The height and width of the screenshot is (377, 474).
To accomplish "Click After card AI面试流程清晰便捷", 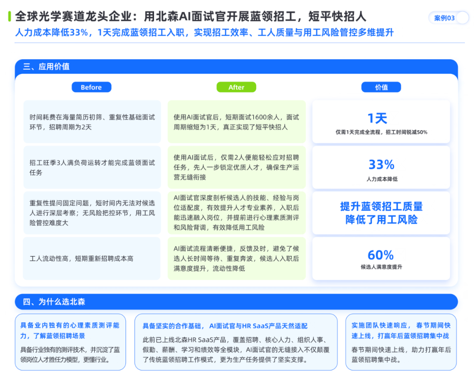I will click(x=237, y=258).
